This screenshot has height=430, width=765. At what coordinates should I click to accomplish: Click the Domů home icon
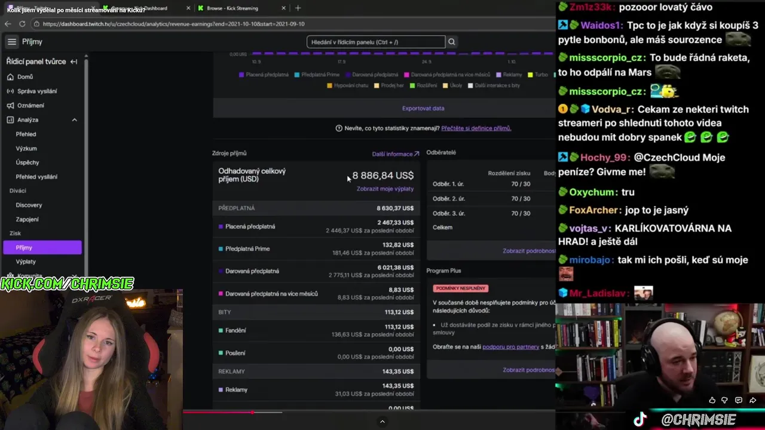[x=11, y=77]
